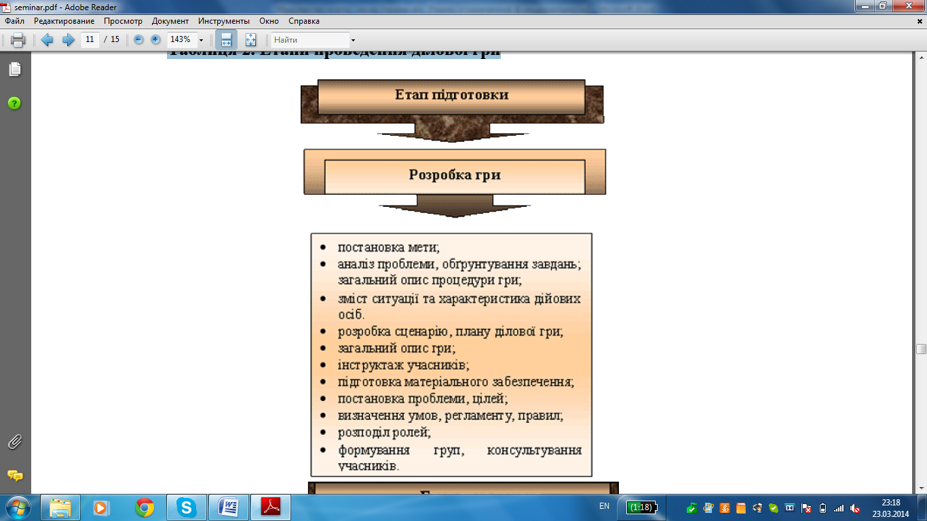This screenshot has height=521, width=927.
Task: Click 'визначення умов, регламенту, правил;' line
Action: 451,415
